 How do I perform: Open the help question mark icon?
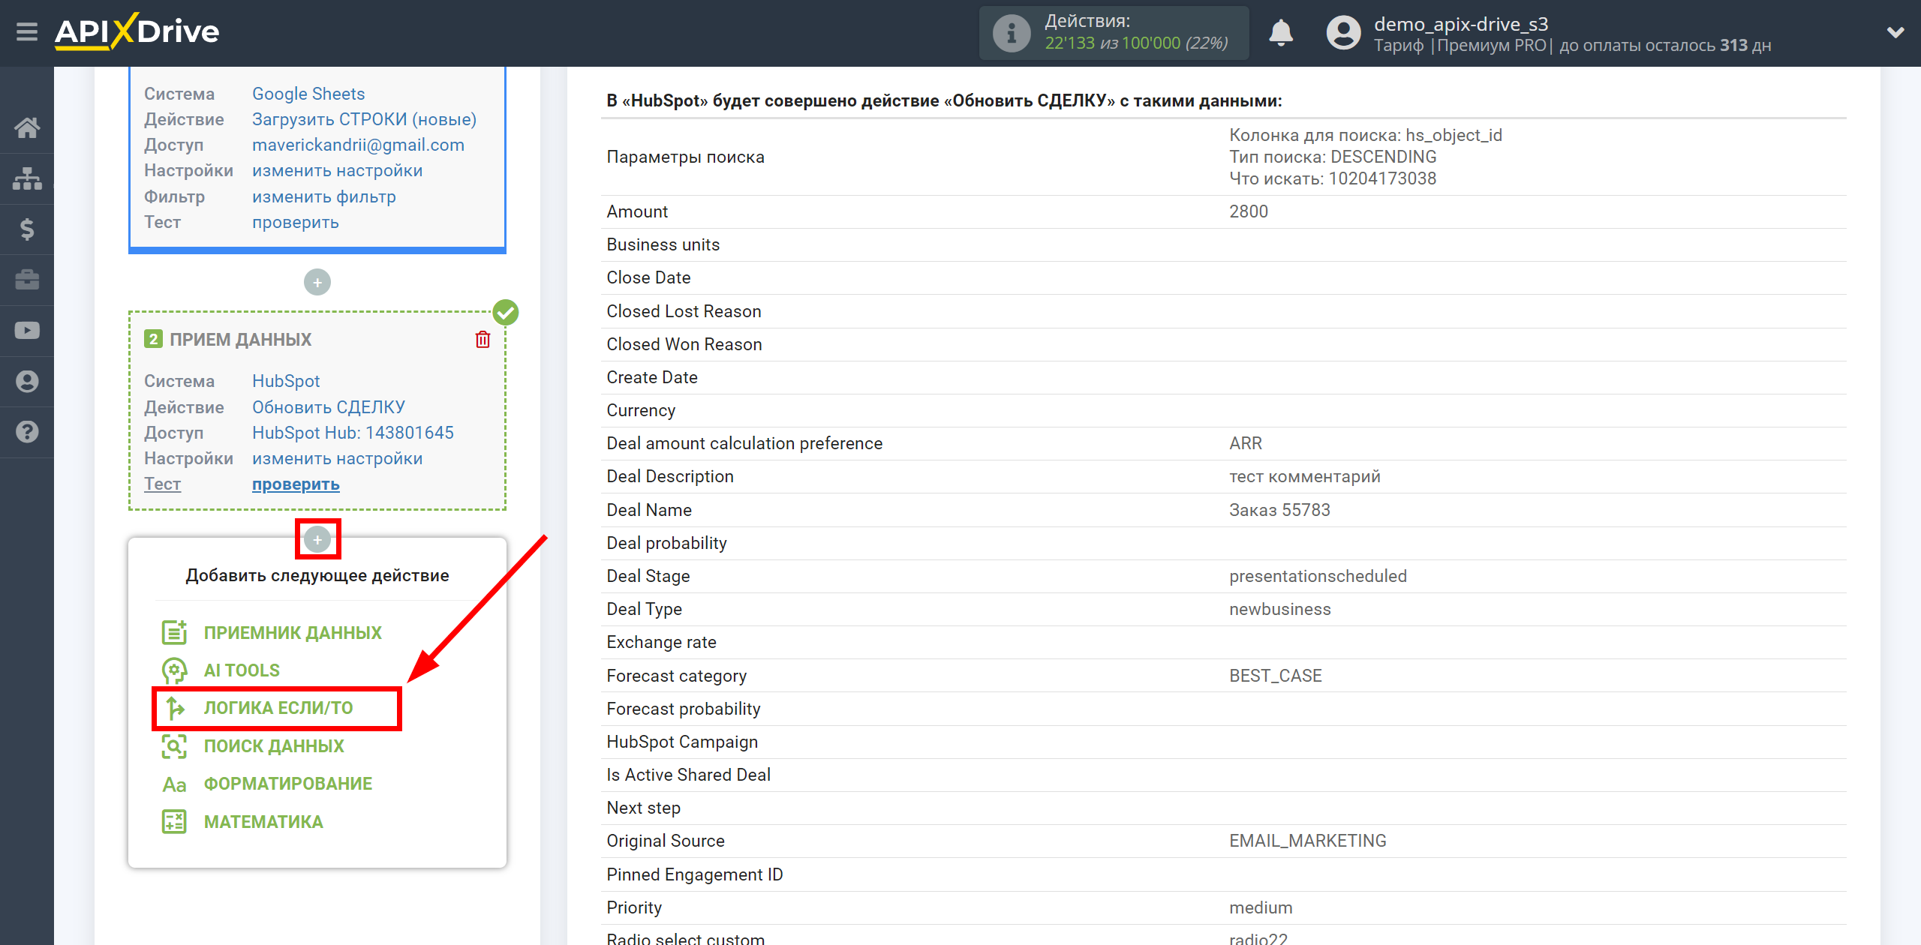click(x=27, y=432)
